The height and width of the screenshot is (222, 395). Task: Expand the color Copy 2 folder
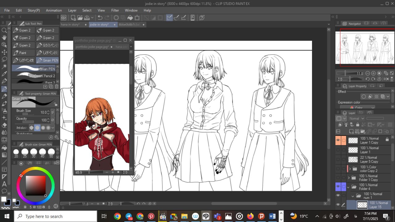click(350, 169)
